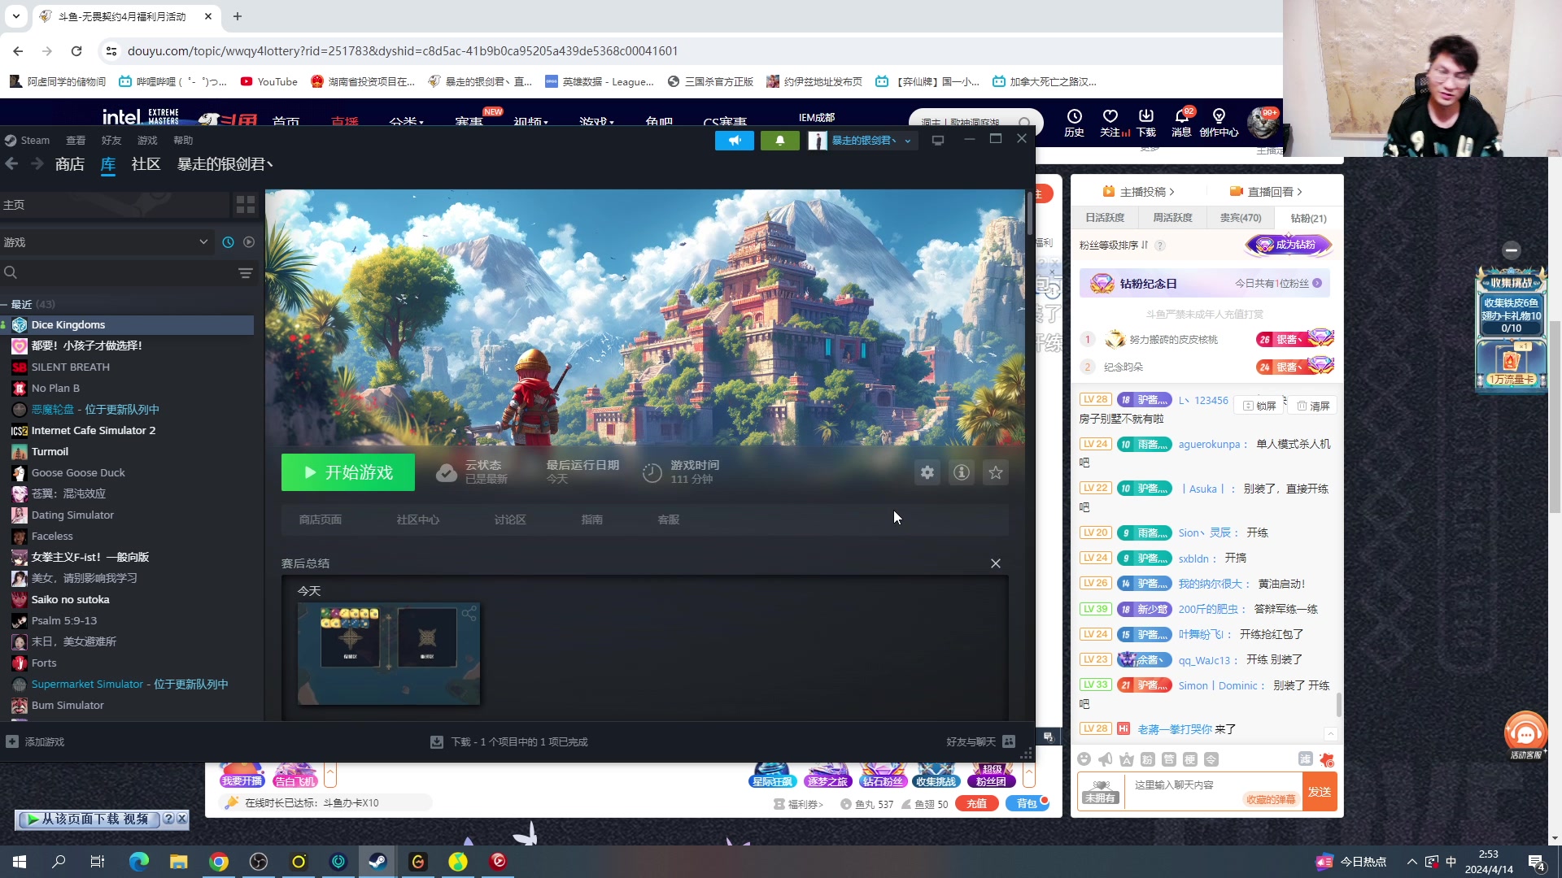The width and height of the screenshot is (1562, 878).
Task: Open Steam notifications bell icon
Action: point(779,141)
